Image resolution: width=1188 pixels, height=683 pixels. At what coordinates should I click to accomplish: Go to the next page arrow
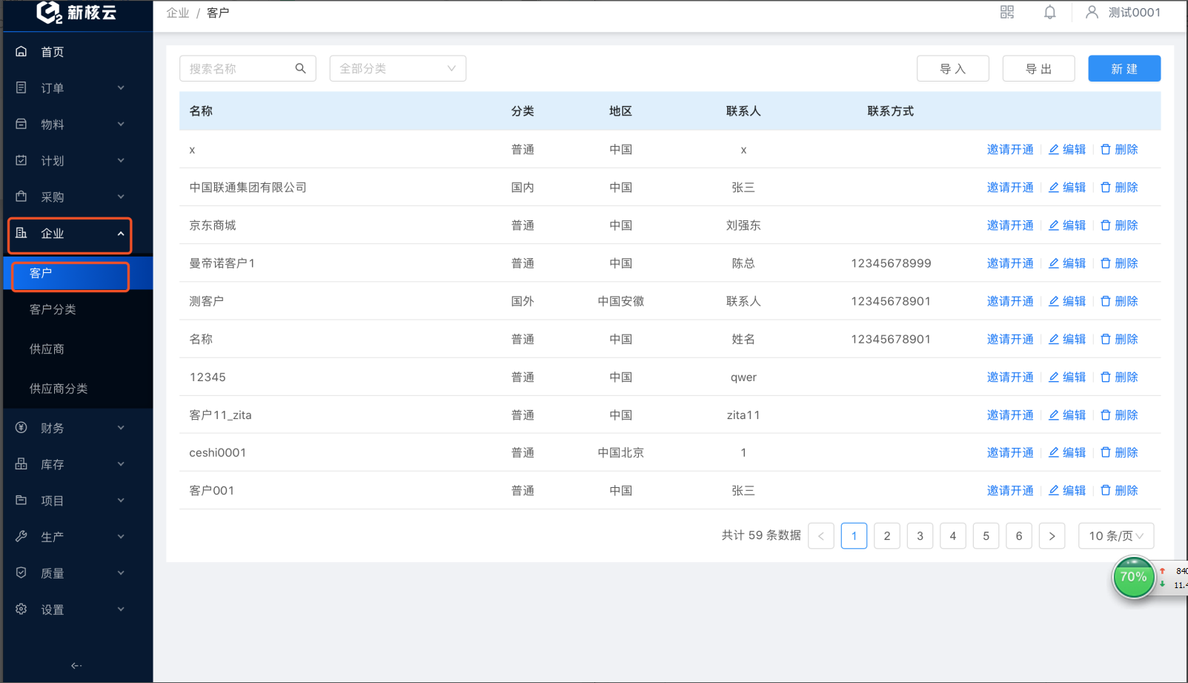[1052, 535]
